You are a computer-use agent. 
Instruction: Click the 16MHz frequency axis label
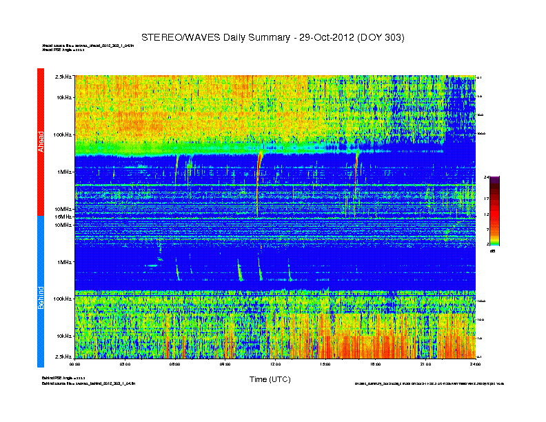(63, 217)
